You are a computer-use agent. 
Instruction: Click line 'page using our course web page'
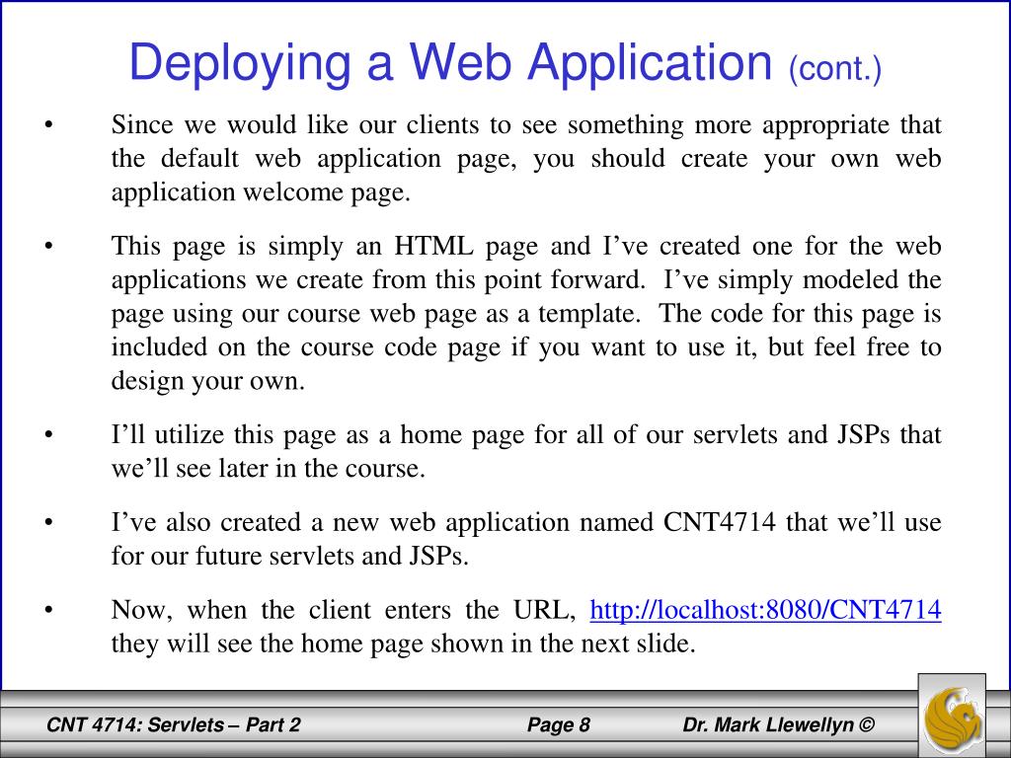coord(526,313)
